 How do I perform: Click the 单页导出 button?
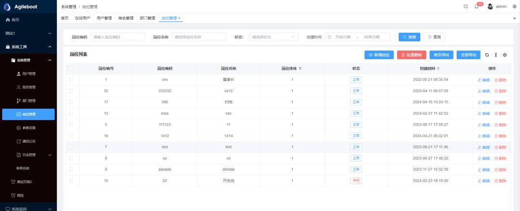(x=442, y=55)
